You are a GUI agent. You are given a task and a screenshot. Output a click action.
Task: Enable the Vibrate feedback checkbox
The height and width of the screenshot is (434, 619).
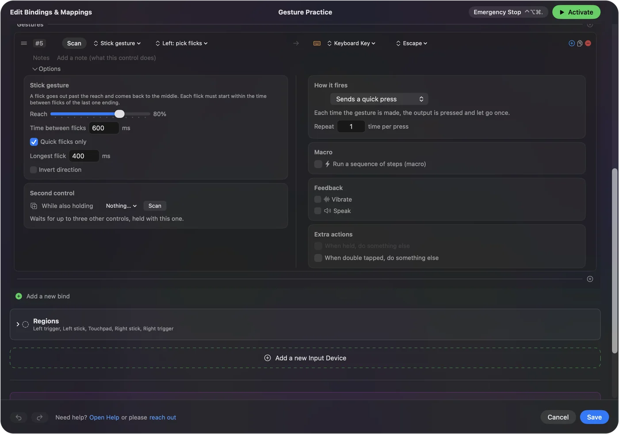[317, 200]
